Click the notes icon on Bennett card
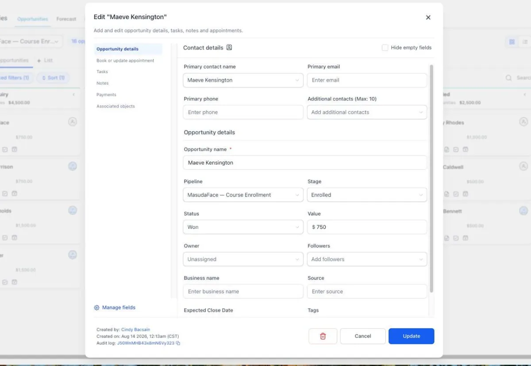The width and height of the screenshot is (531, 366). coord(446,238)
